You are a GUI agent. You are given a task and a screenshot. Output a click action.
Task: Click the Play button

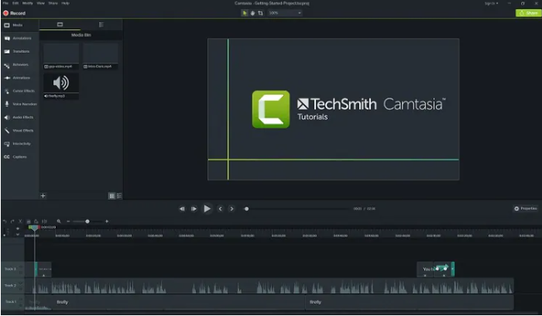(x=207, y=208)
